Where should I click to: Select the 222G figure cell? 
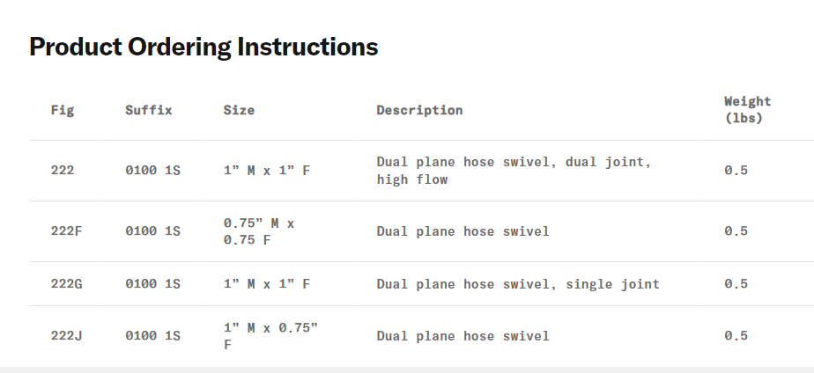tap(66, 283)
